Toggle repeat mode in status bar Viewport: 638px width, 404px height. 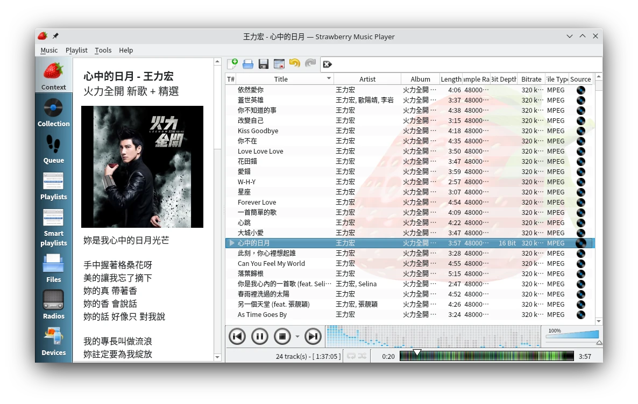(x=351, y=356)
